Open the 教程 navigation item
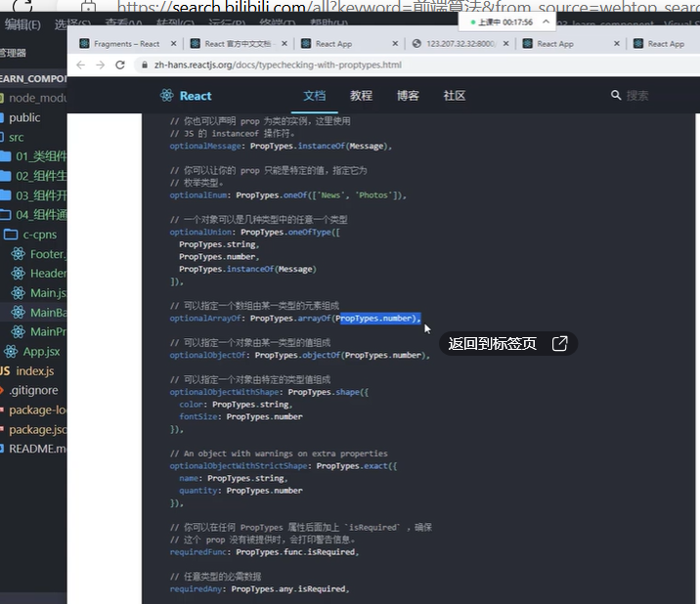 [x=361, y=96]
